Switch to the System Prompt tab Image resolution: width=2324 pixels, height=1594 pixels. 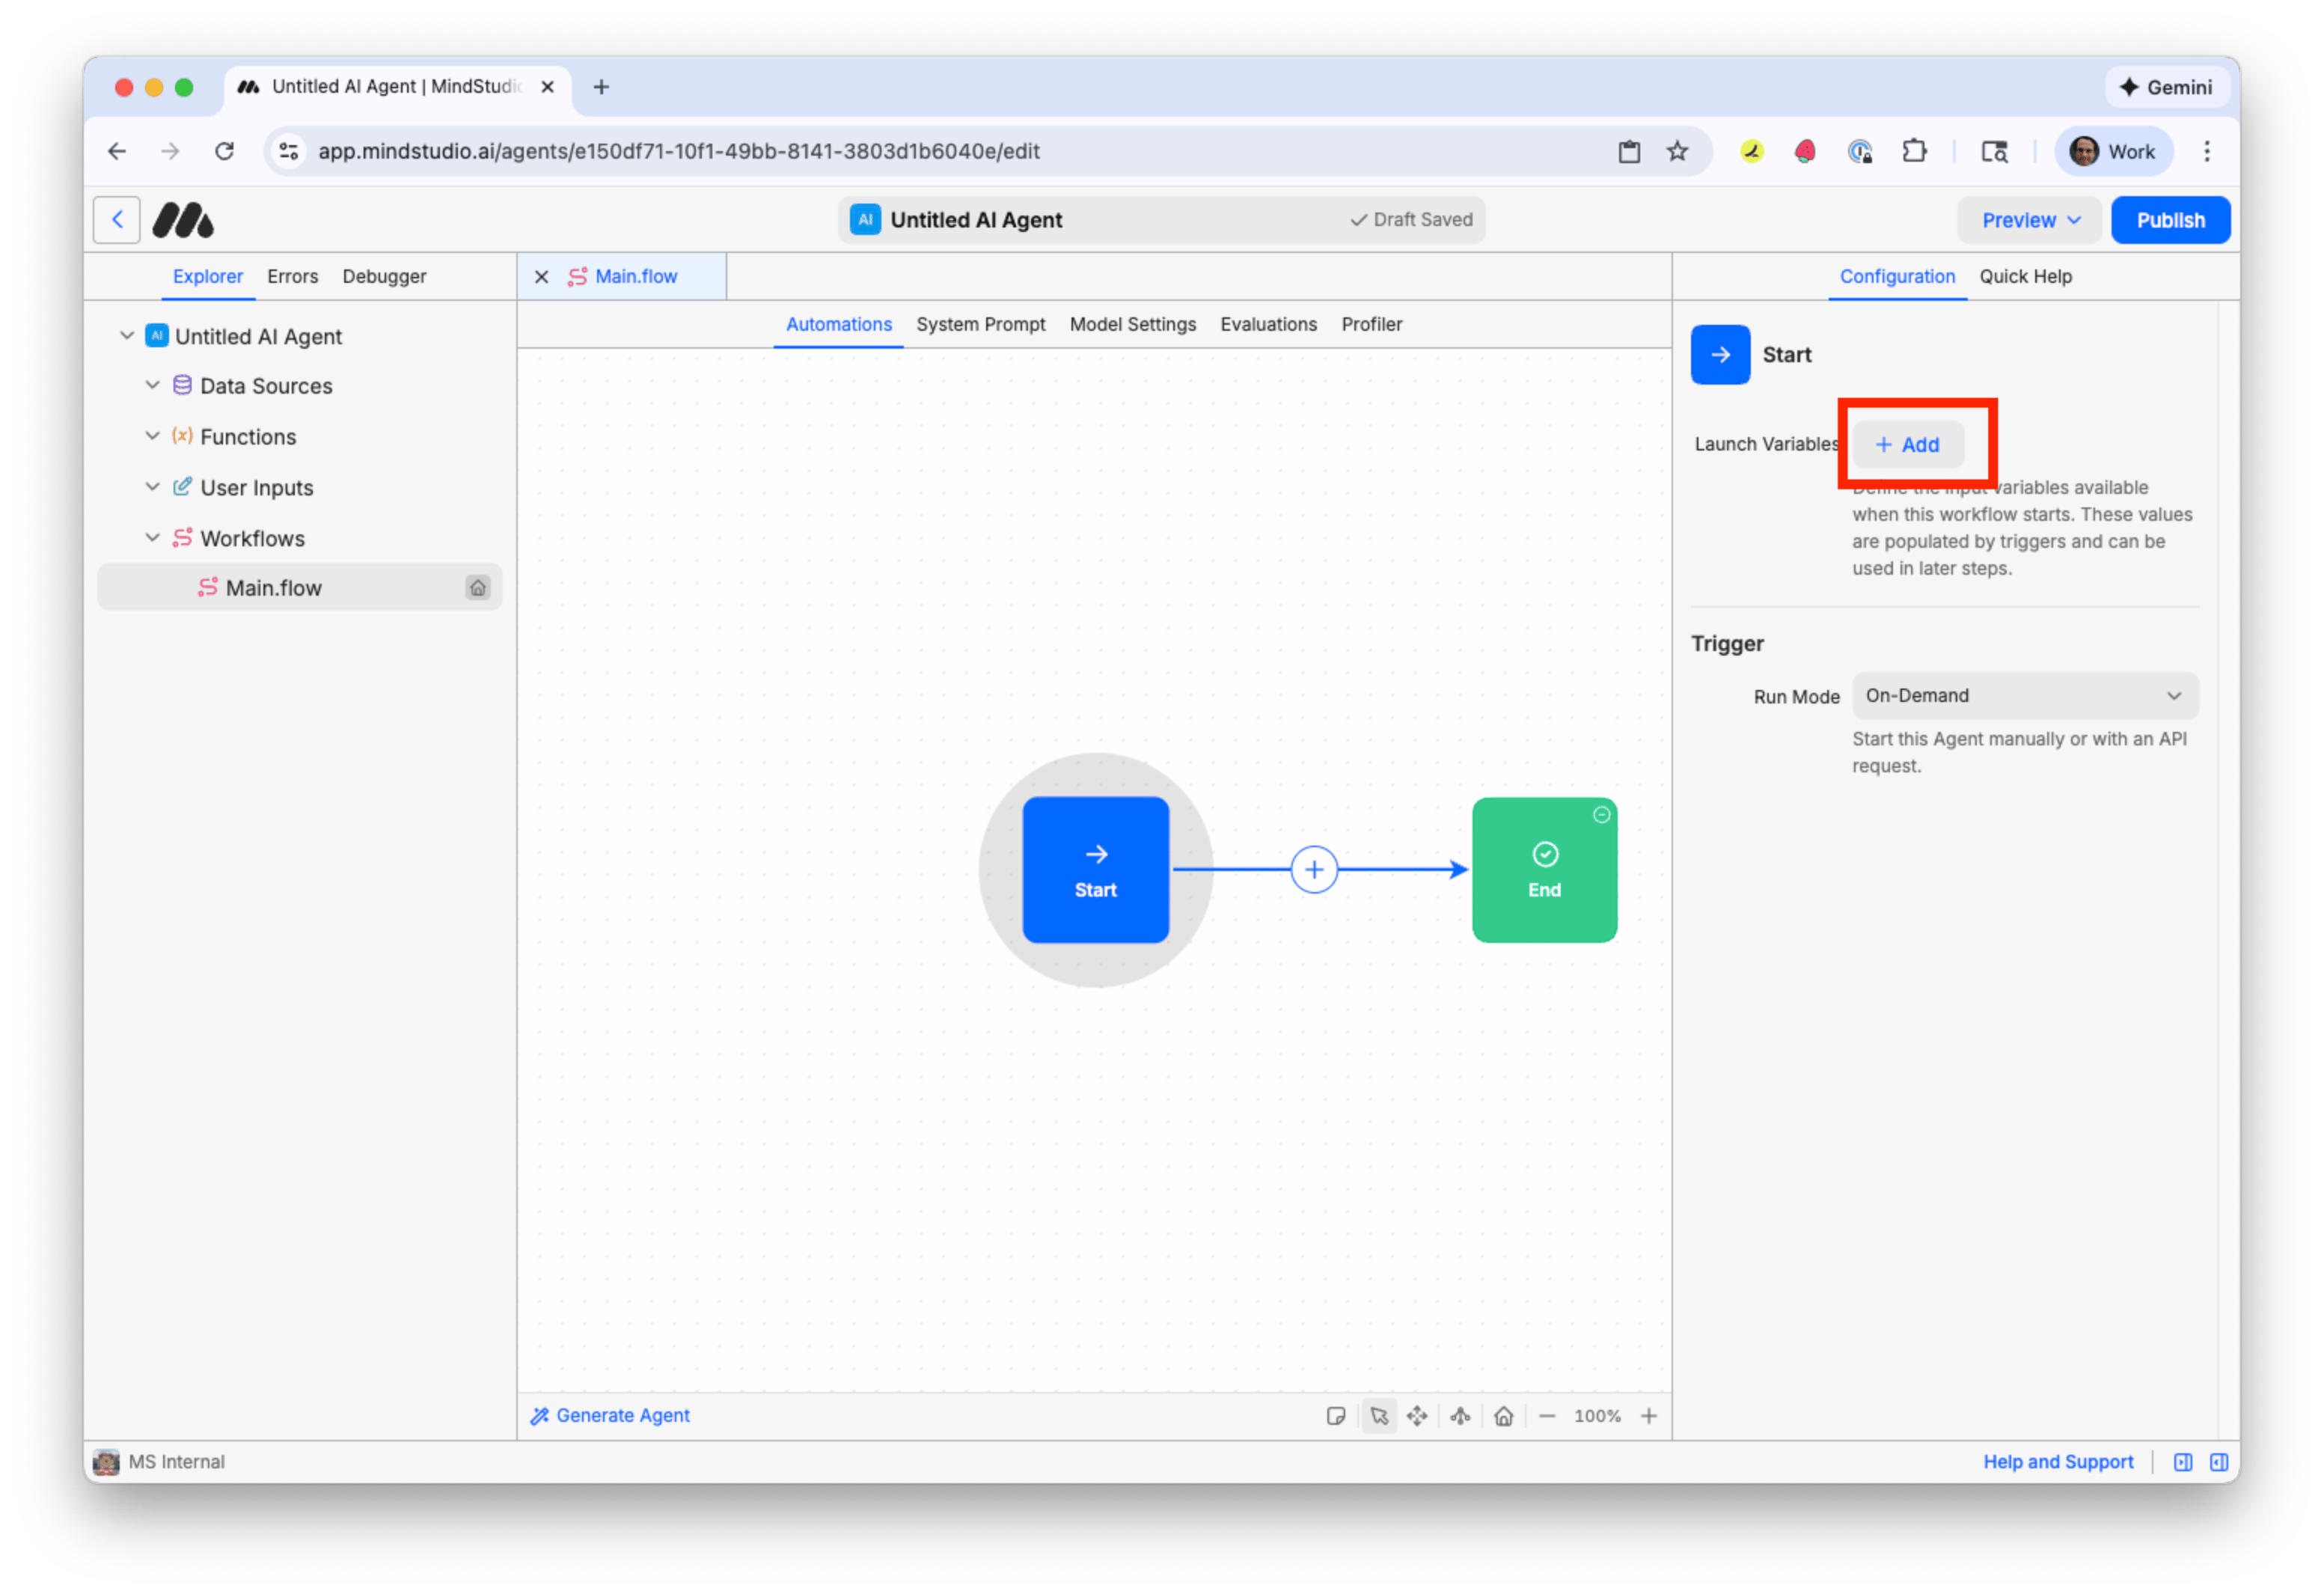[980, 324]
